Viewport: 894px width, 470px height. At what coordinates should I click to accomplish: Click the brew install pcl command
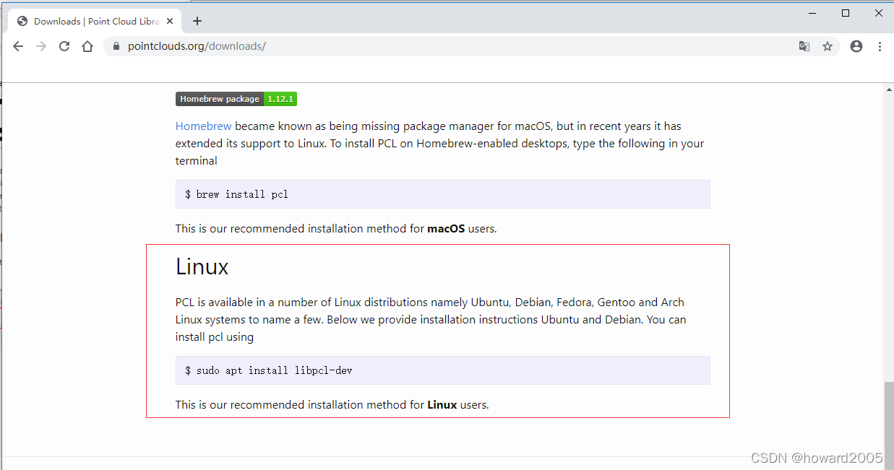pos(443,194)
